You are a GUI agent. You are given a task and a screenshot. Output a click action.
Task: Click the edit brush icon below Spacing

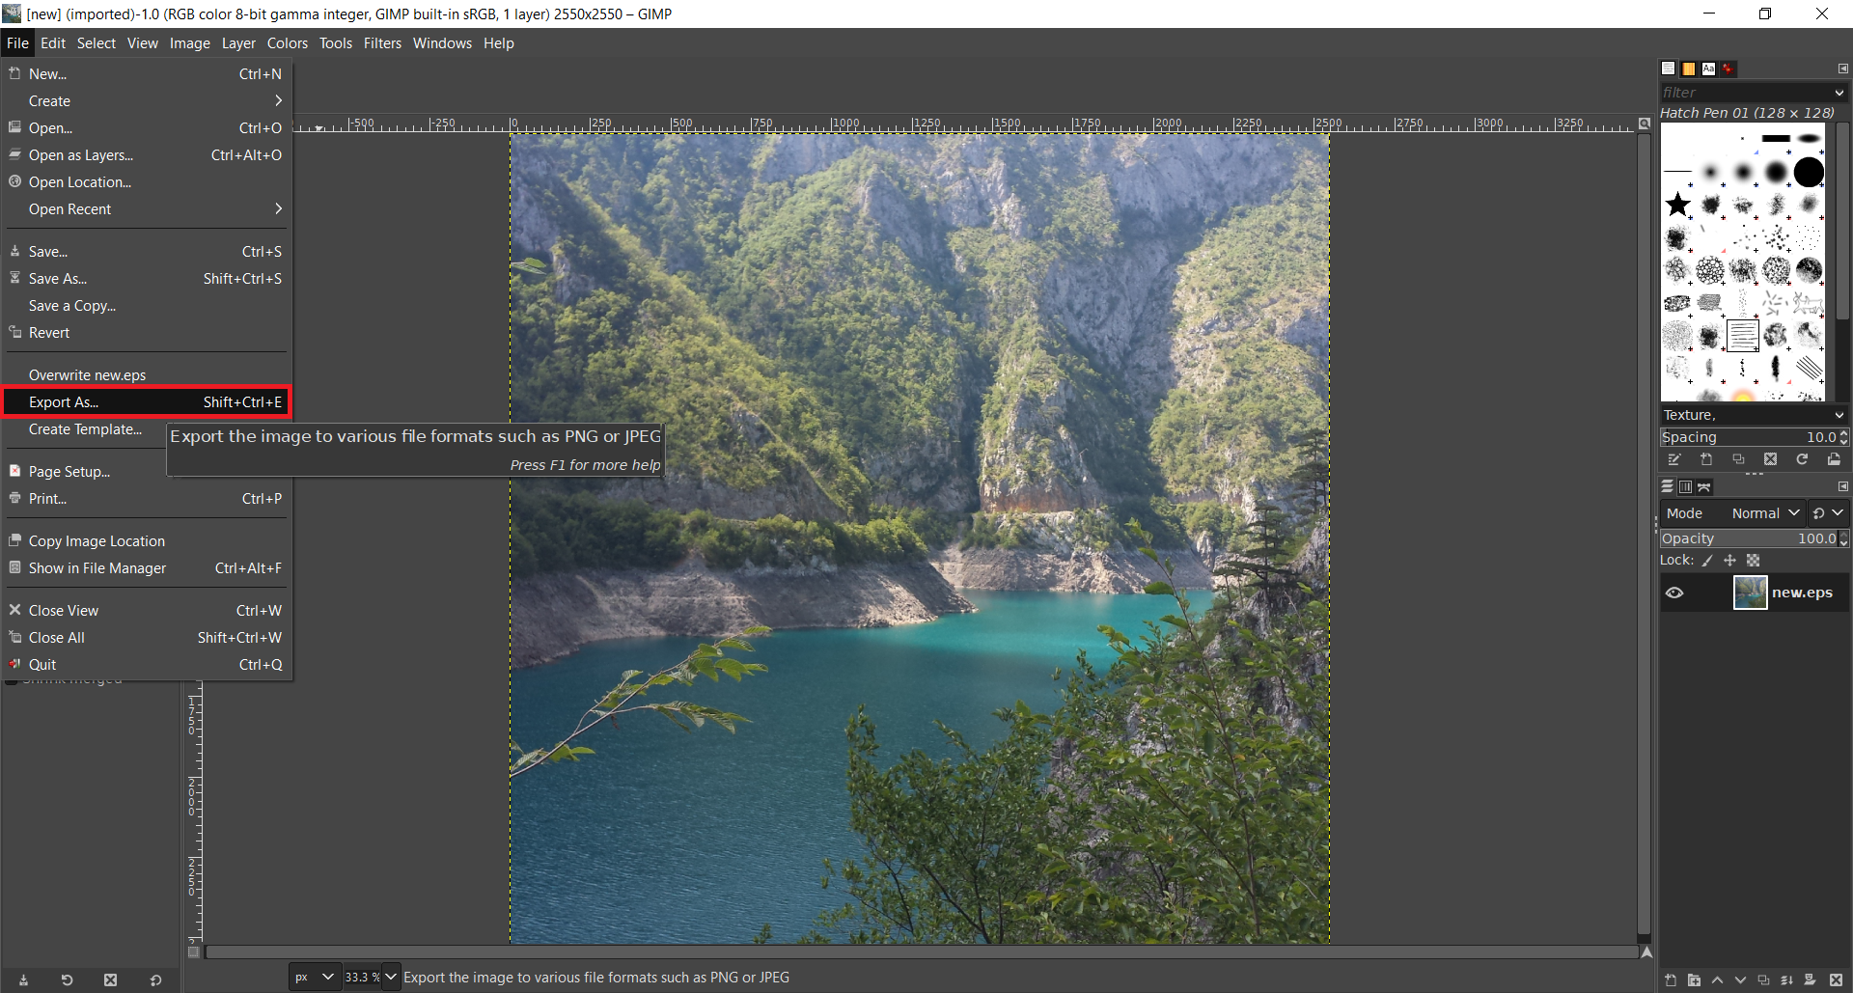(1674, 459)
